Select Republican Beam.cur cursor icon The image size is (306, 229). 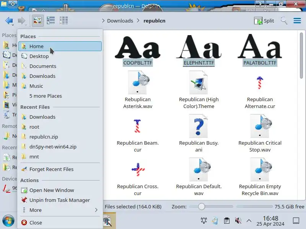point(138,126)
